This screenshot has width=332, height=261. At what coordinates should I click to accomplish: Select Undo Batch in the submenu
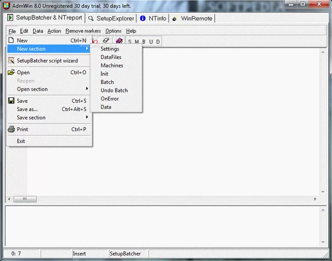point(114,91)
